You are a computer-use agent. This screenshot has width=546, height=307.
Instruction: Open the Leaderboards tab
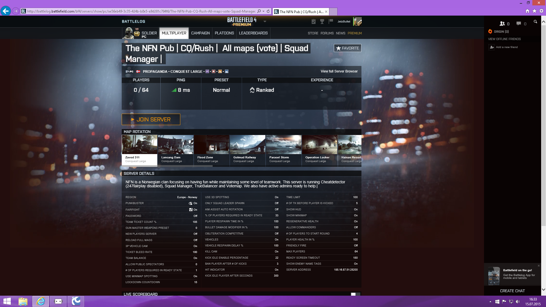click(253, 33)
